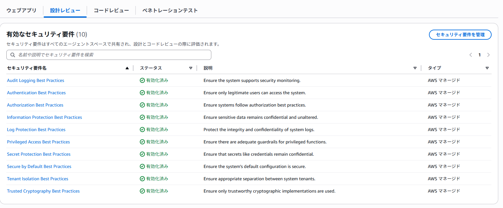The image size is (503, 208).
Task: Click 'Ensure only trustworthy cryptographic implementations' text
Action: tap(269, 191)
